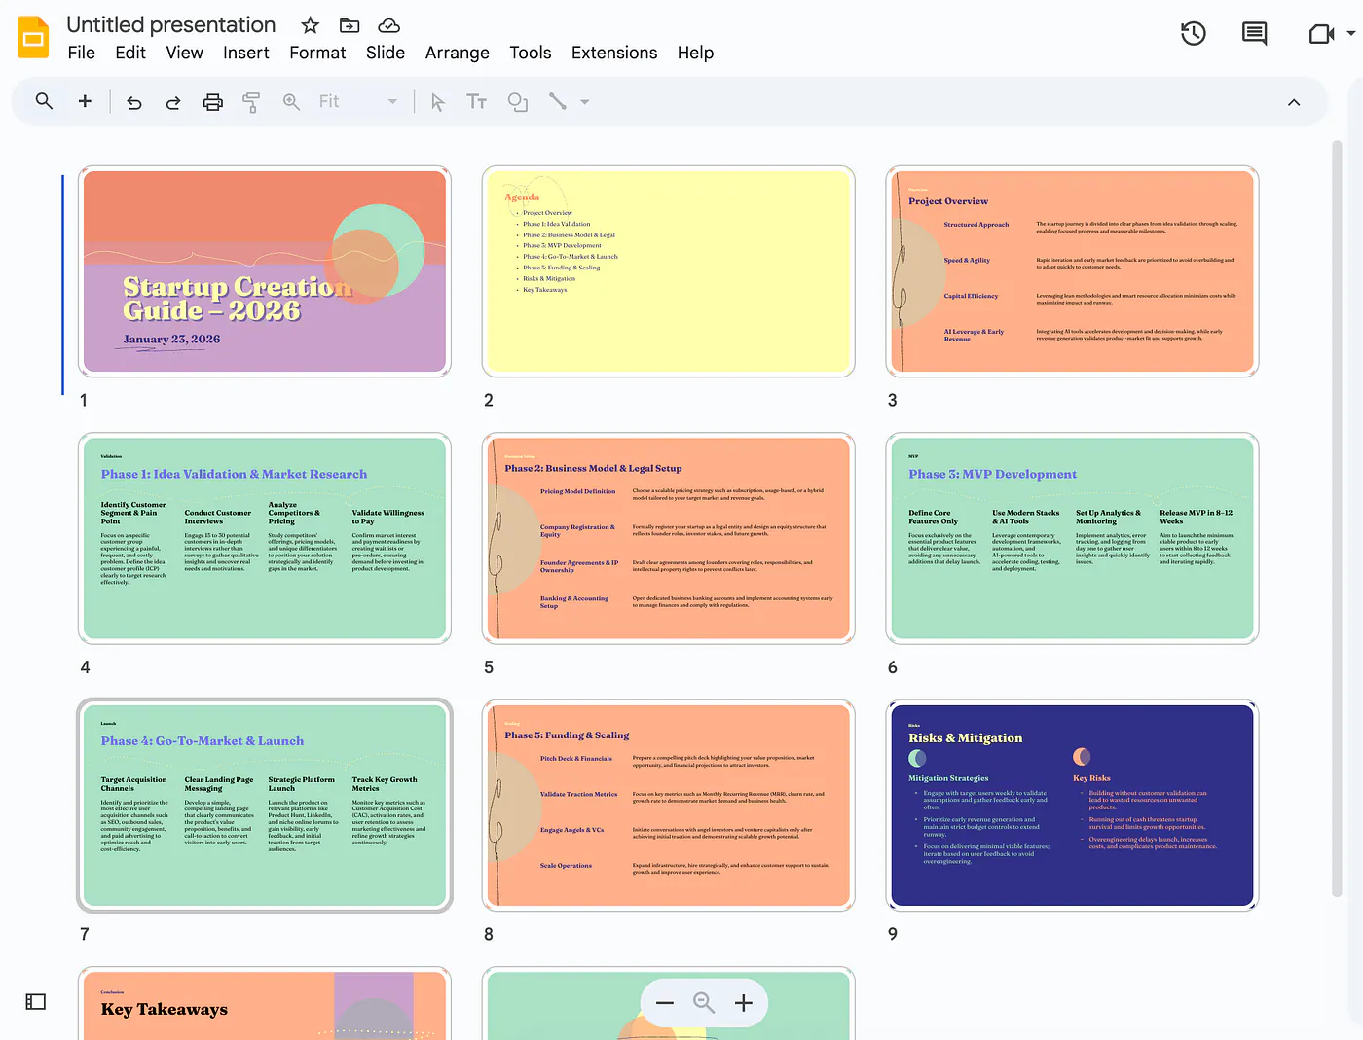
Task: Select Phase 5 Funding & Scaling slide
Action: (x=669, y=806)
